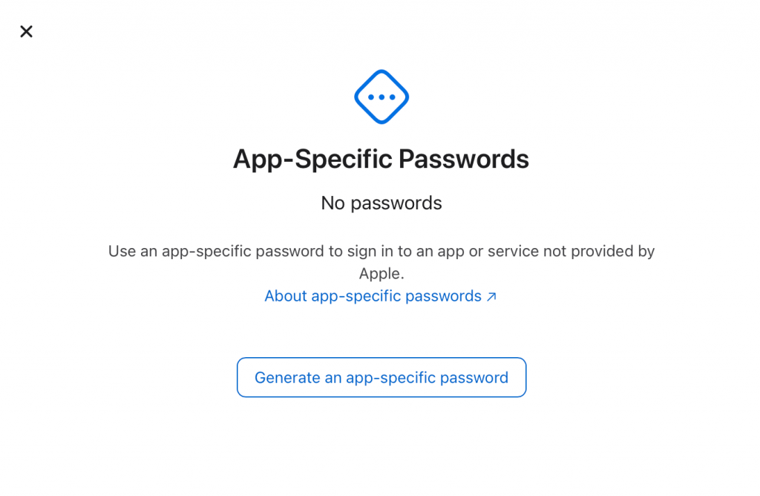
Task: Click Generate an app-specific password
Action: (381, 377)
